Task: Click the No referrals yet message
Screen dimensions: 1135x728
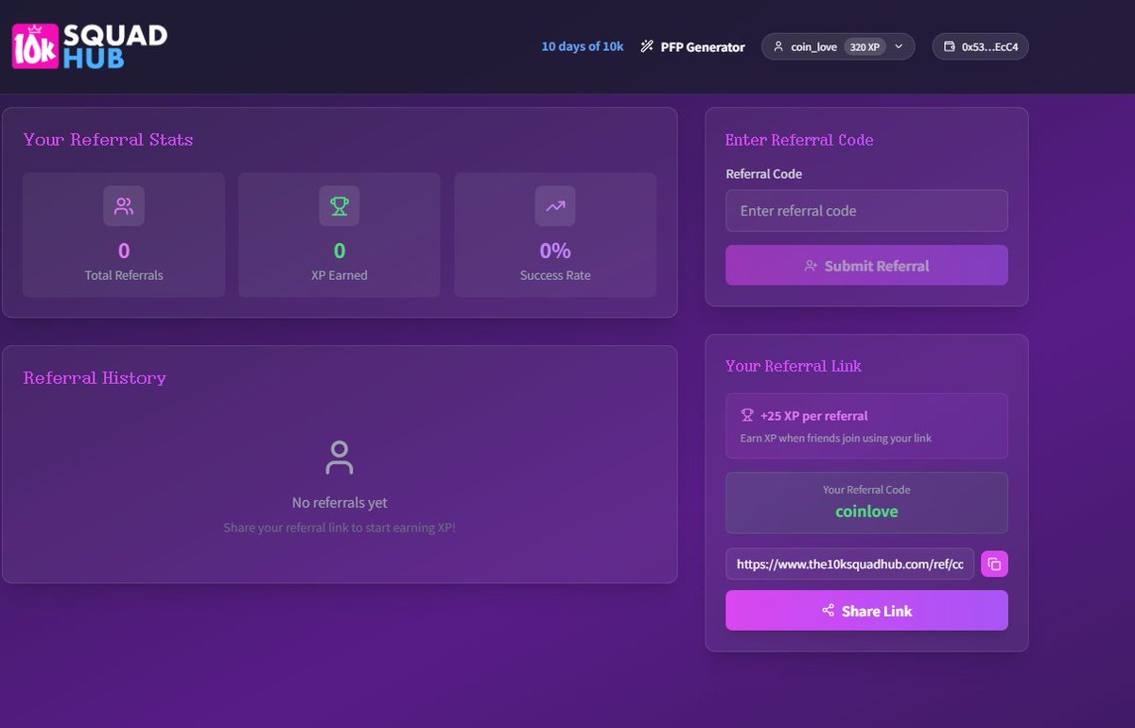Action: pyautogui.click(x=340, y=503)
